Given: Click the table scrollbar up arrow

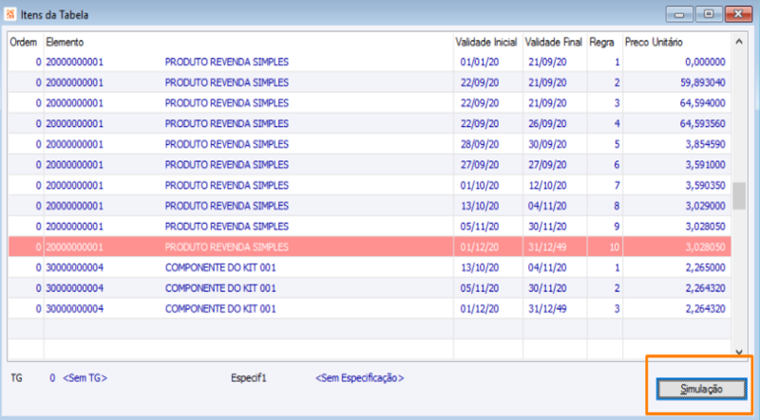Looking at the screenshot, I should click(x=739, y=42).
